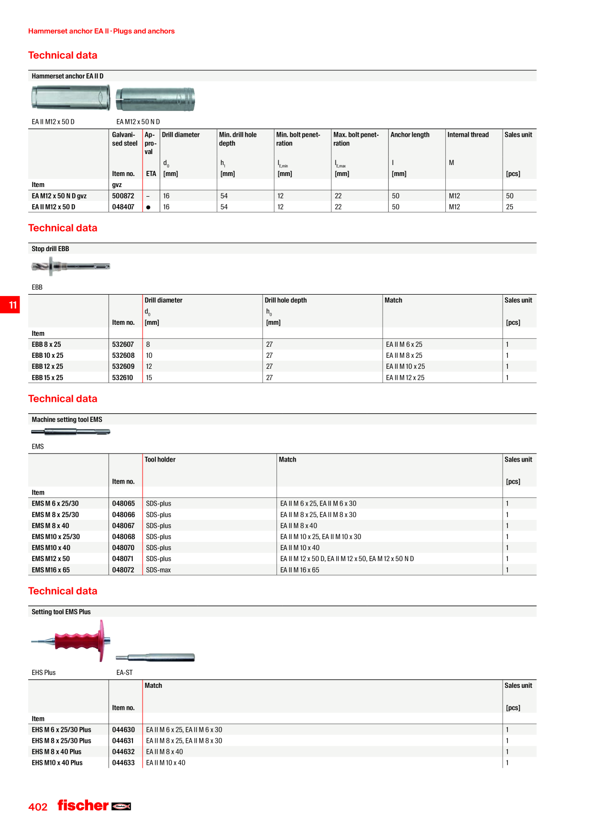Click the 'Internal thread' column header

(468, 135)
